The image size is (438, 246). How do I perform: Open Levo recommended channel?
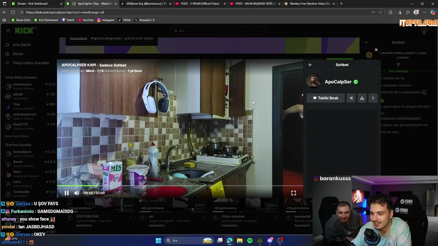pos(30,184)
